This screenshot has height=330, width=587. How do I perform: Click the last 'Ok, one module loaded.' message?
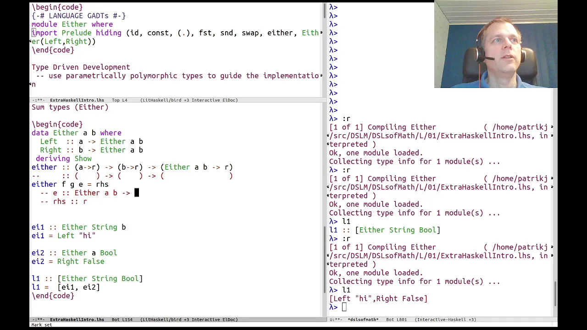tap(376, 273)
